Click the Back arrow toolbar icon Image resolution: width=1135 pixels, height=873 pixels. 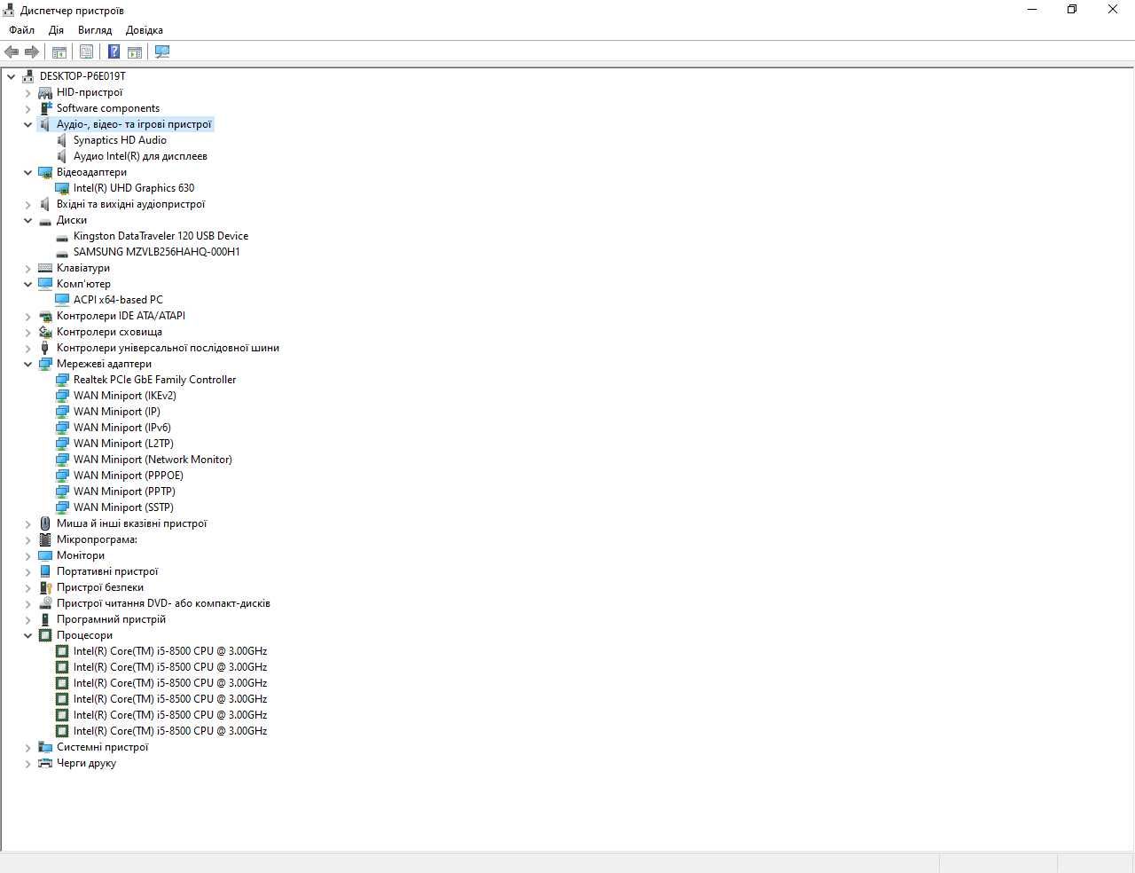pos(12,51)
